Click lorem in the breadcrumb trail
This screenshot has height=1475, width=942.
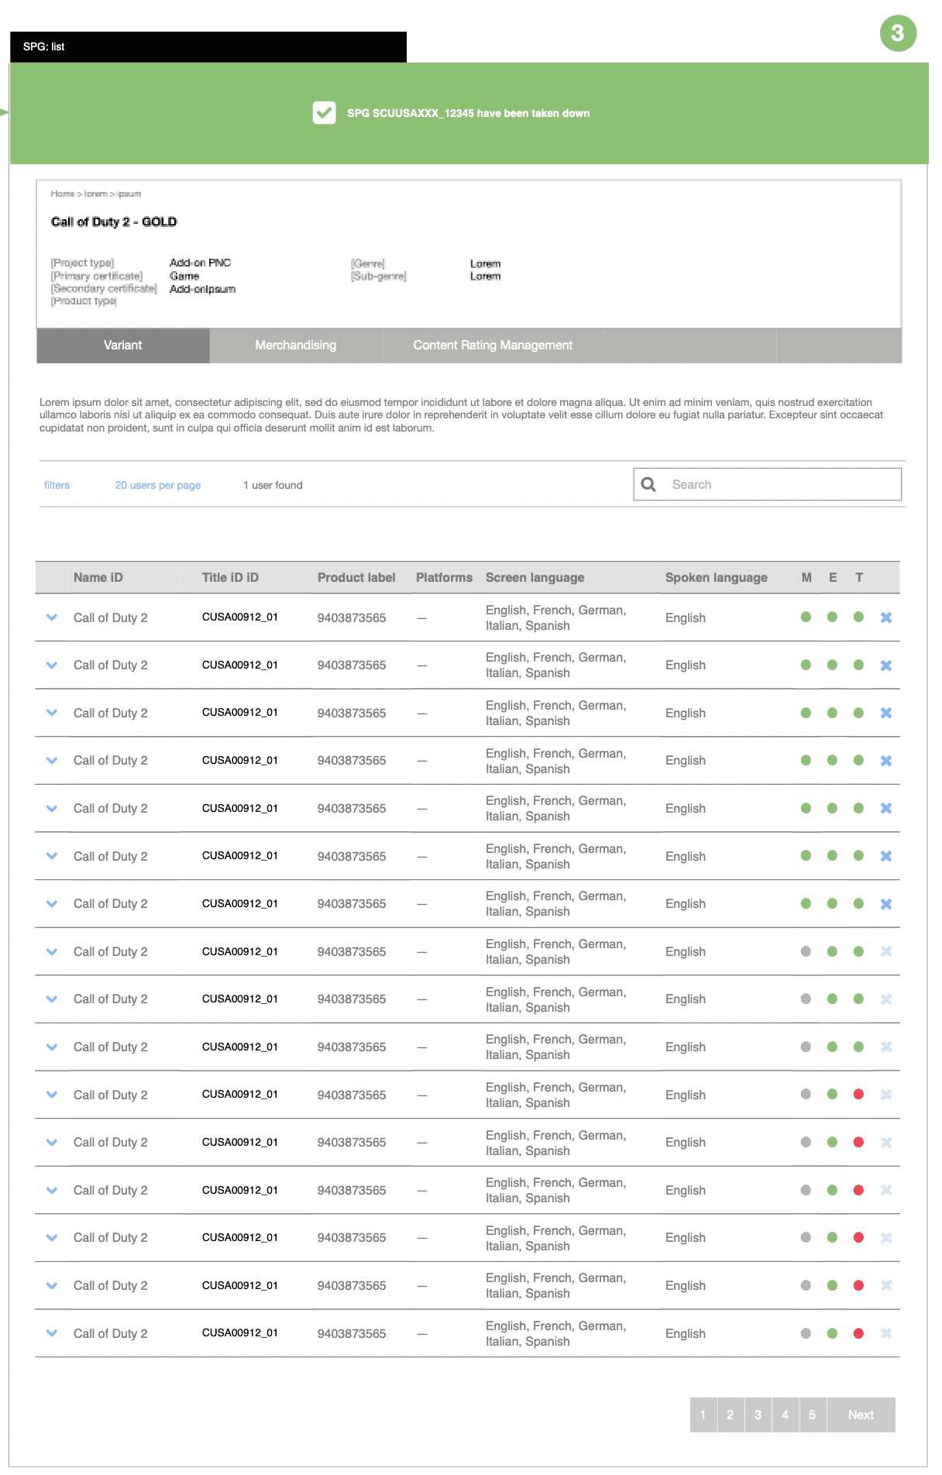coord(95,194)
